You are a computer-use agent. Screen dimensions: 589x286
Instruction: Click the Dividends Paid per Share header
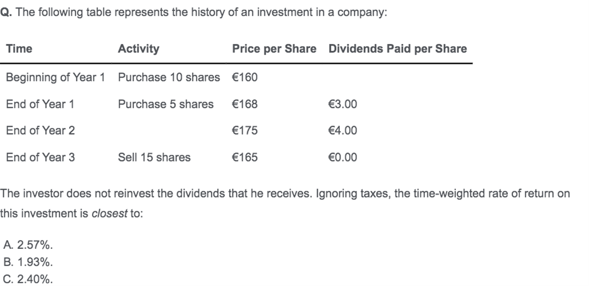click(x=398, y=49)
